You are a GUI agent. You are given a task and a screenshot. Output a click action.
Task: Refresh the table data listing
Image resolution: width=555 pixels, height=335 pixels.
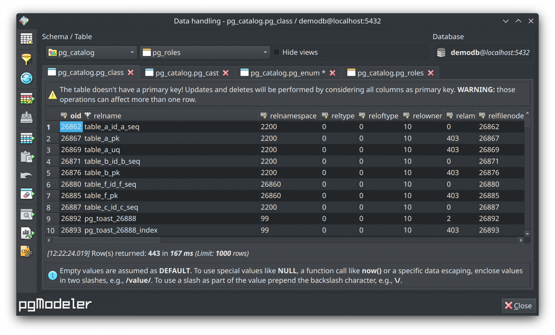pos(26,78)
